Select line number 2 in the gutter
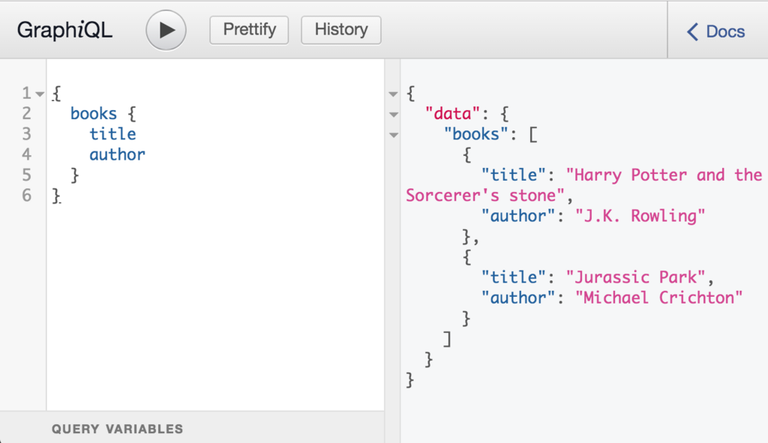 tap(26, 114)
